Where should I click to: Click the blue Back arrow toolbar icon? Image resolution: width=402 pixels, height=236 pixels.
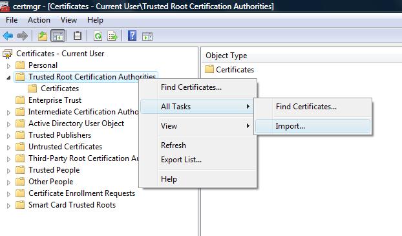(8, 36)
